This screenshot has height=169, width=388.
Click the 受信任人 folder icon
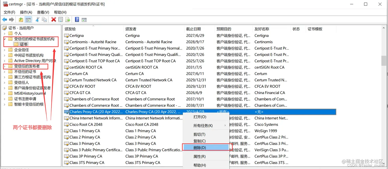coord(10,83)
